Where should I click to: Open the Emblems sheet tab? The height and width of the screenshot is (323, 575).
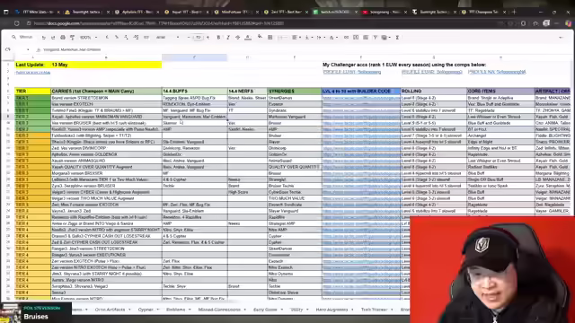pos(176,310)
